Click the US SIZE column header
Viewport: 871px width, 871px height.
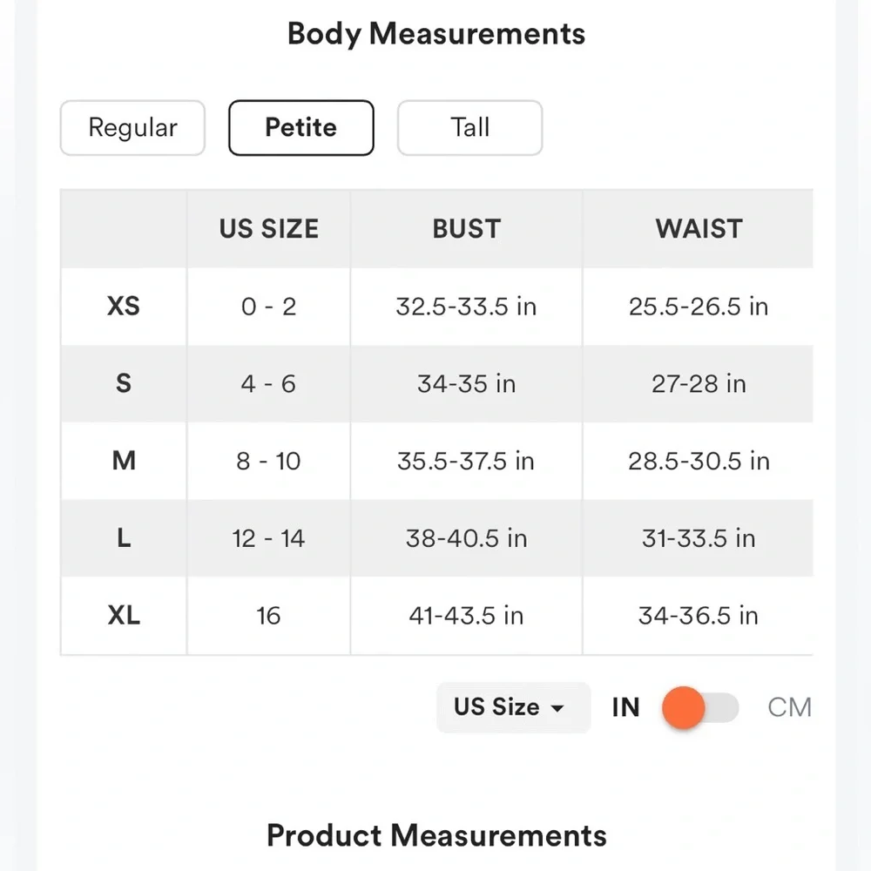tap(268, 229)
